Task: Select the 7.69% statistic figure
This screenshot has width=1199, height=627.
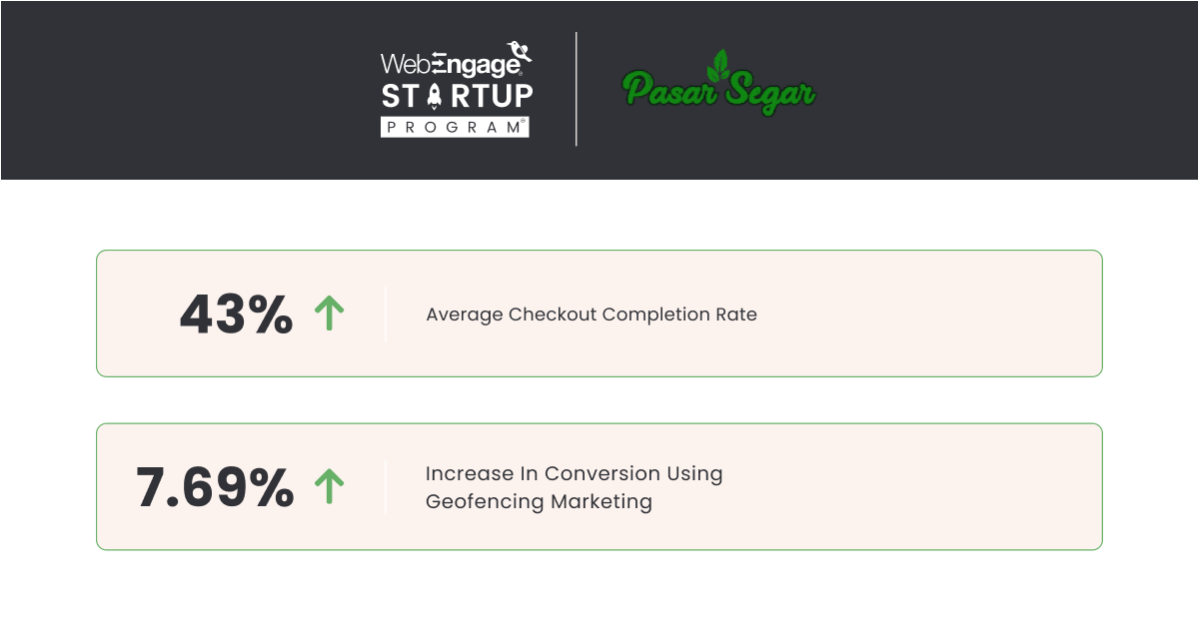Action: coord(215,488)
